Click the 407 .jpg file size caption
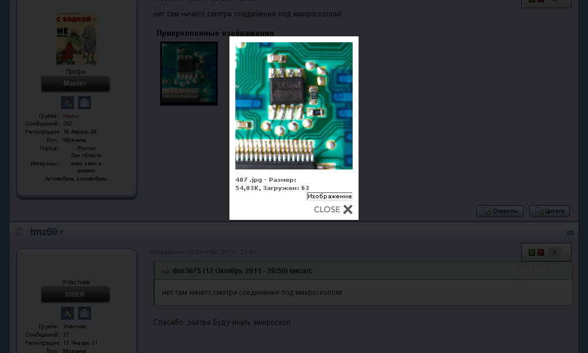This screenshot has height=353, width=588. (x=272, y=184)
